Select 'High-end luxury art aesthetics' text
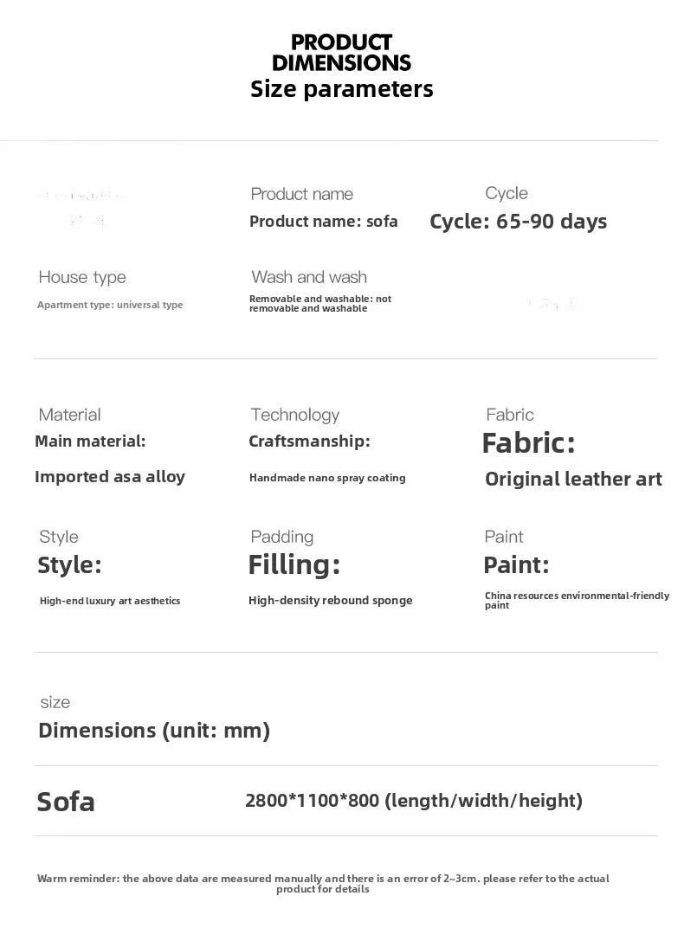 (x=110, y=601)
